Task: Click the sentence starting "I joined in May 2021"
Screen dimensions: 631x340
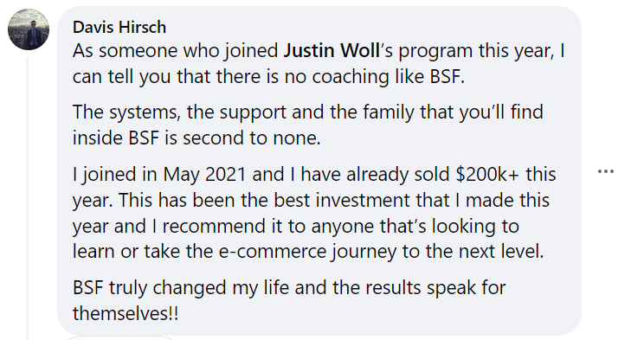Action: pyautogui.click(x=314, y=174)
